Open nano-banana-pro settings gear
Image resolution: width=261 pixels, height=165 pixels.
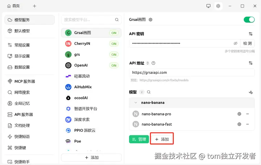(x=239, y=114)
